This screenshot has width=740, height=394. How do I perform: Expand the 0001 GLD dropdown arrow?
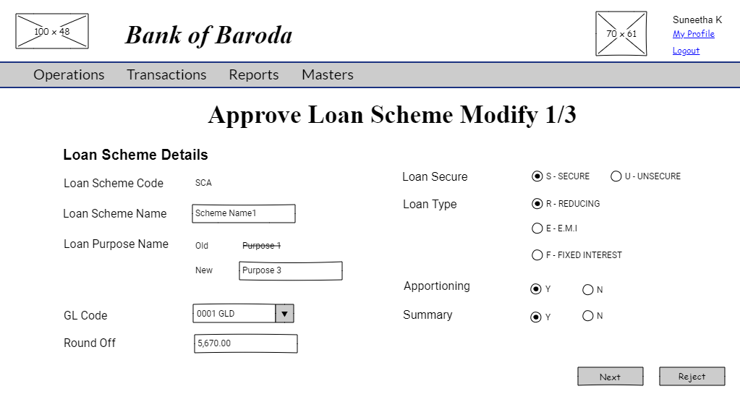coord(284,314)
